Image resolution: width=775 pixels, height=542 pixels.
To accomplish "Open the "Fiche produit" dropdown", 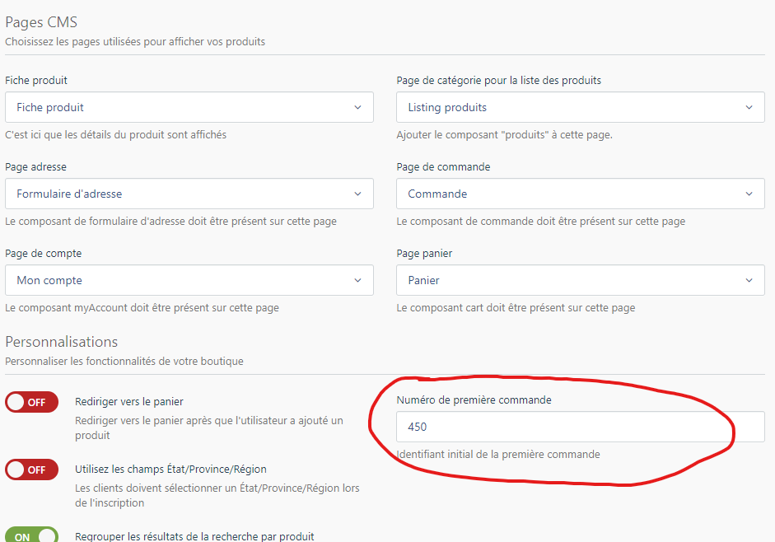I will coord(189,107).
